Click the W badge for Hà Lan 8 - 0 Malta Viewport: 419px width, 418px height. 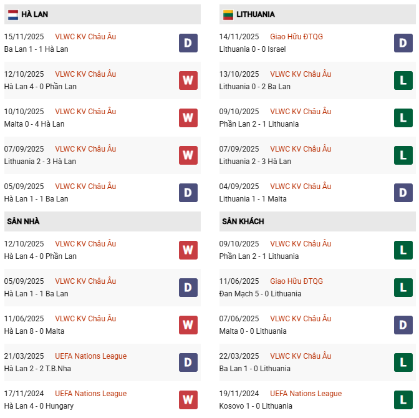(x=188, y=324)
